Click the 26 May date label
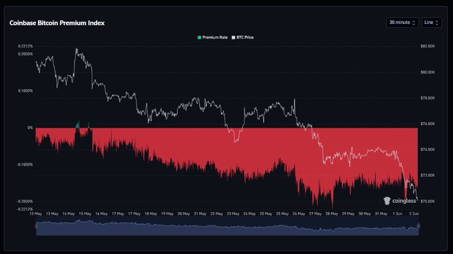Viewport: 453px width, 254px height. pos(298,214)
